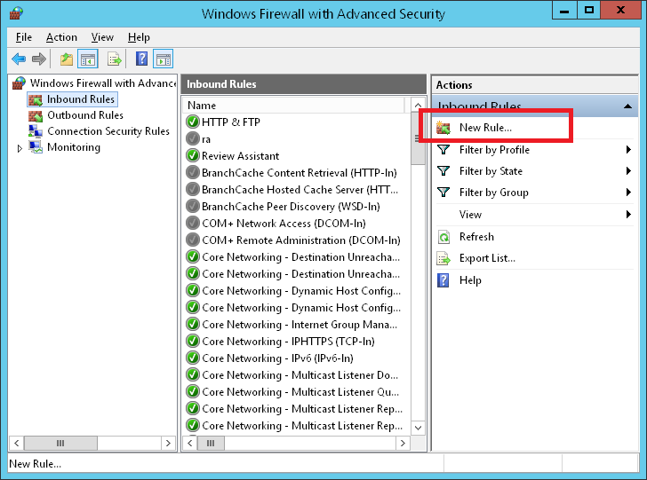Click the Filter by Profile funnel icon
The width and height of the screenshot is (647, 480).
[x=443, y=150]
